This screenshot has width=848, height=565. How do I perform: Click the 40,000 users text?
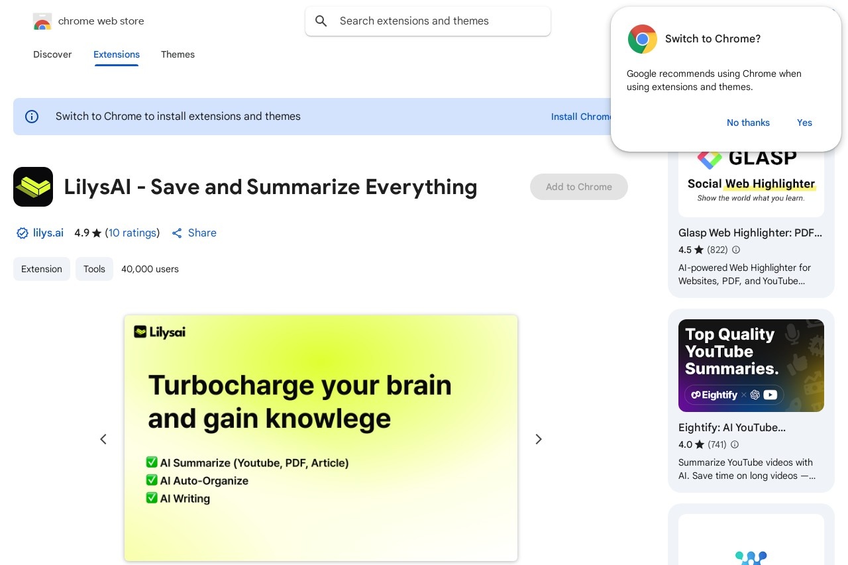[150, 269]
